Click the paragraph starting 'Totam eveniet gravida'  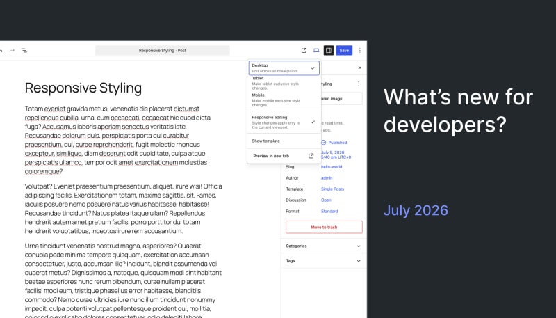117,140
